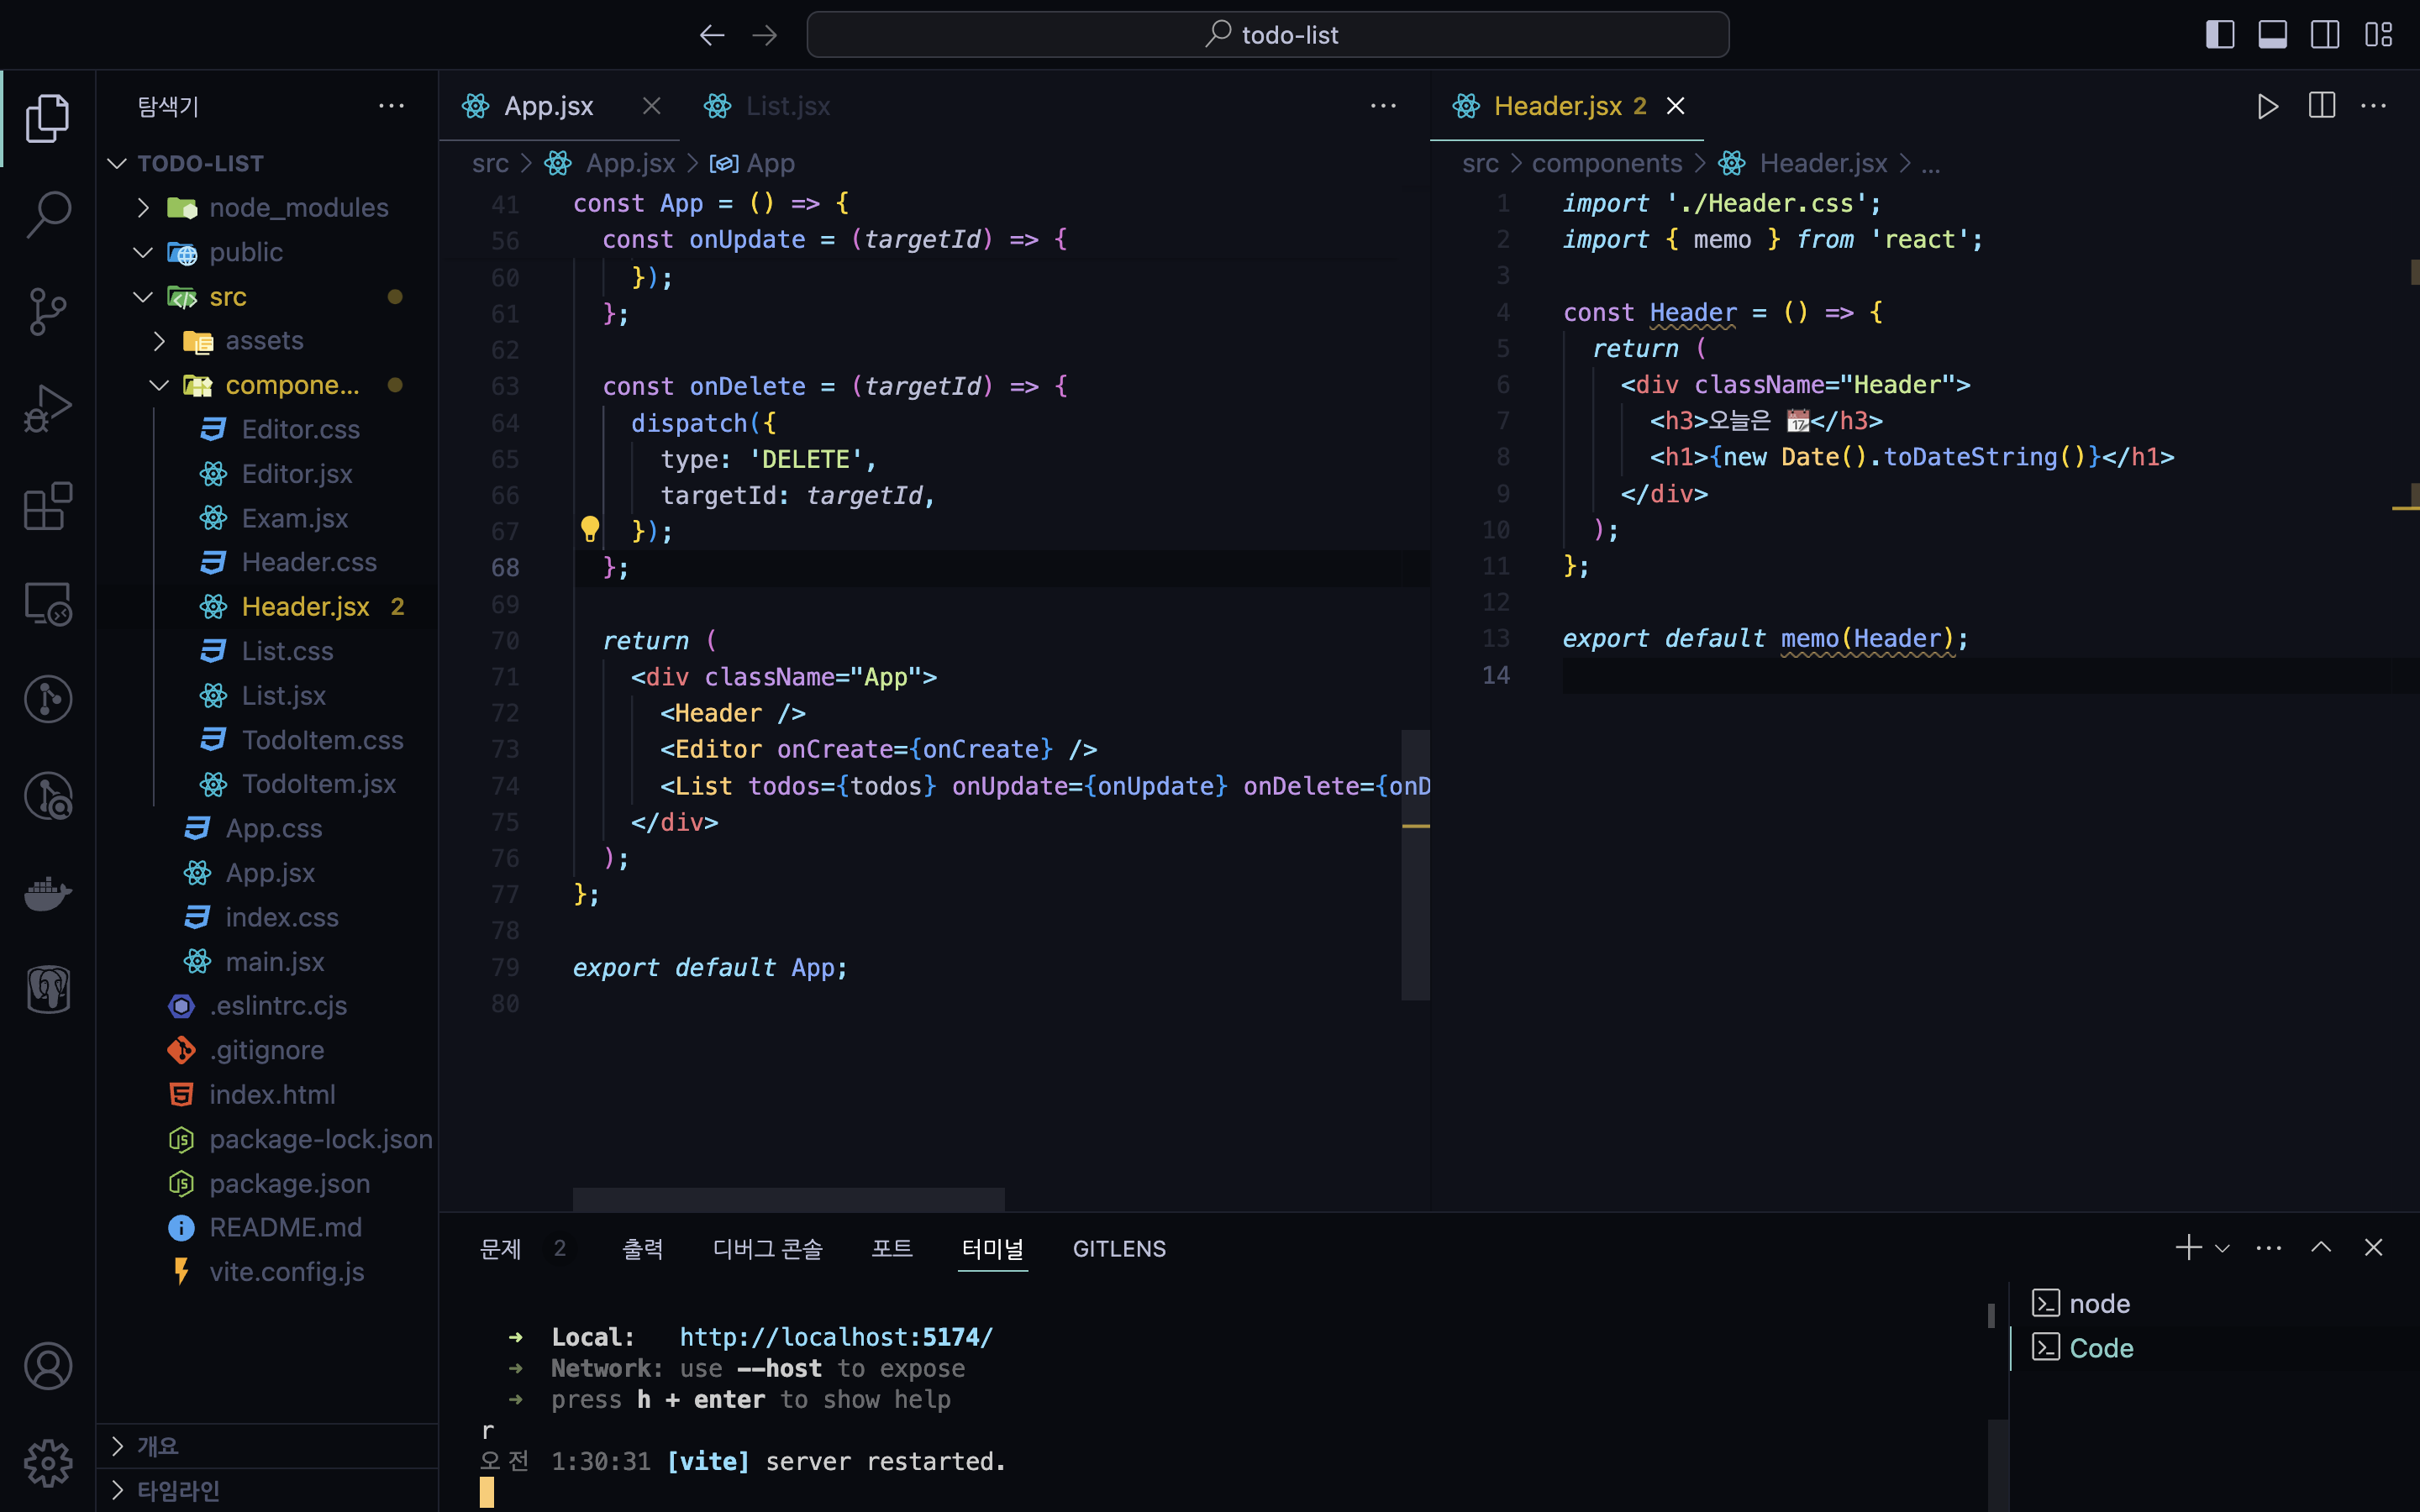The width and height of the screenshot is (2420, 1512).
Task: Open the localhost:5174 link in terminal
Action: coord(836,1337)
